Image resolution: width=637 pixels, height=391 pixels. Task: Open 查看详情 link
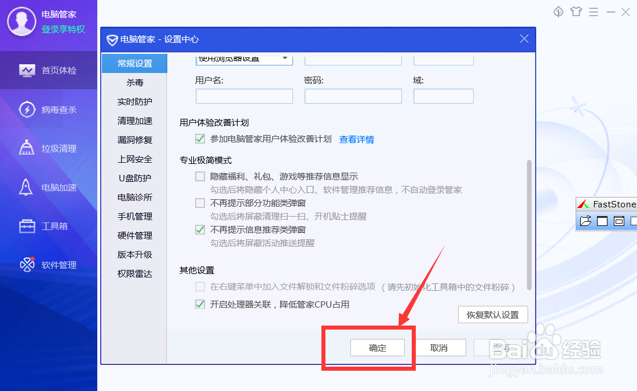point(357,140)
